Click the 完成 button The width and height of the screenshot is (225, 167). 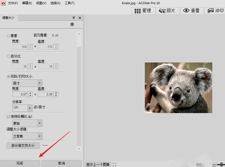coord(20,163)
